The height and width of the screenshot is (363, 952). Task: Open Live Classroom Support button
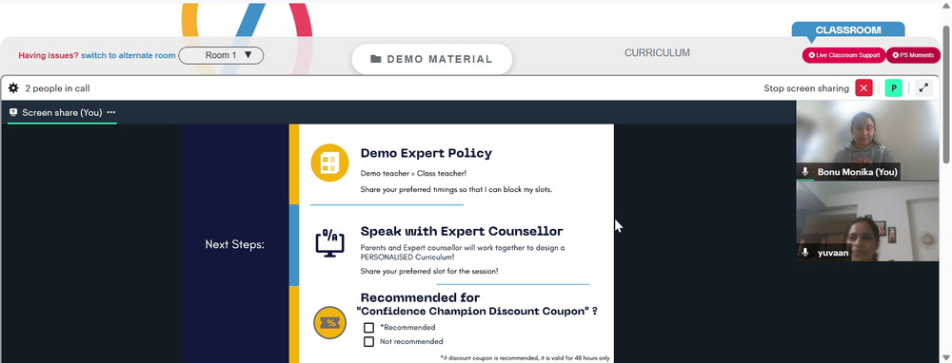click(843, 55)
